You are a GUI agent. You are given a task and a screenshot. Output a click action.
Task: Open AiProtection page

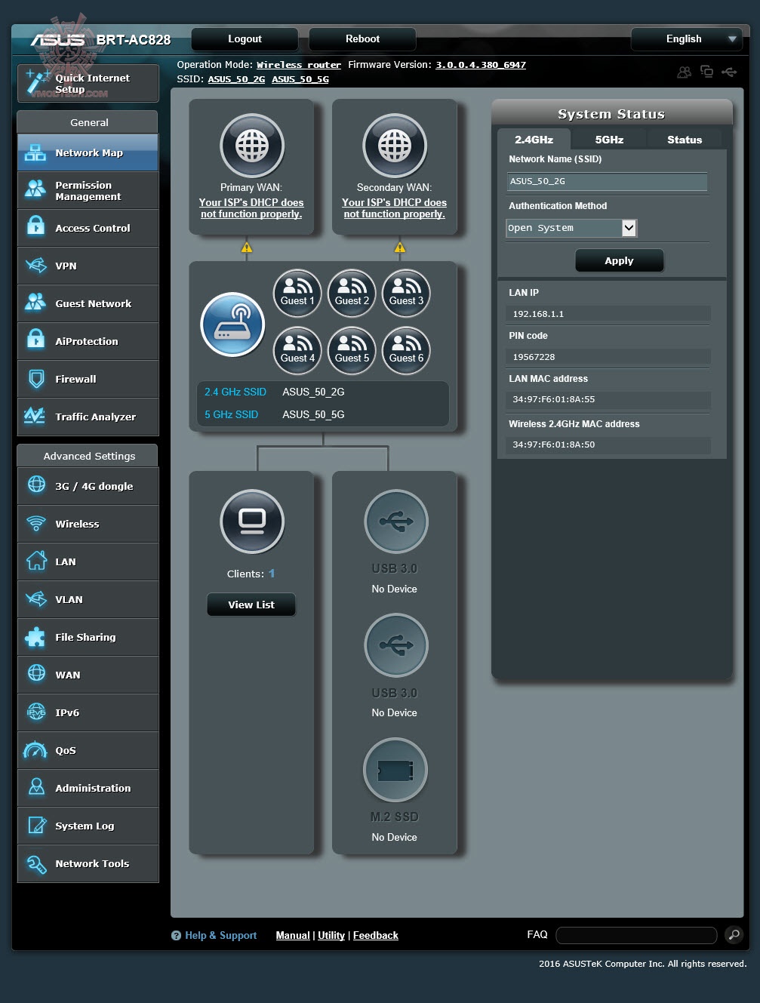pyautogui.click(x=88, y=341)
